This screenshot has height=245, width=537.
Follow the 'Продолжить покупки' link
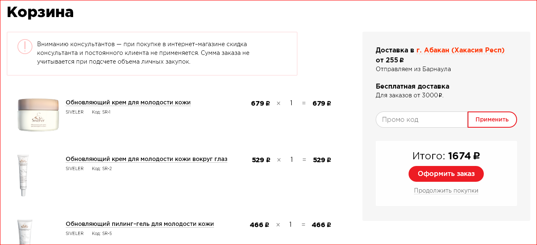pos(446,191)
